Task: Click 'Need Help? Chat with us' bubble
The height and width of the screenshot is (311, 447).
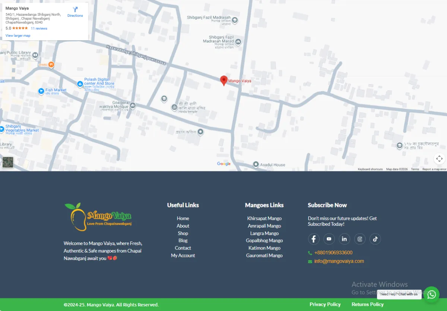Action: point(399,294)
